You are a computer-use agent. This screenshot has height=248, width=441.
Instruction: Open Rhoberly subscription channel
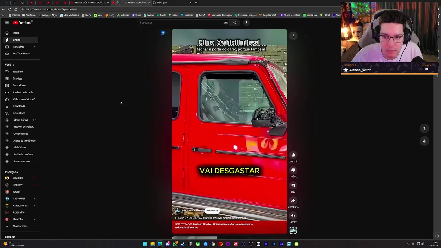pyautogui.click(x=20, y=185)
